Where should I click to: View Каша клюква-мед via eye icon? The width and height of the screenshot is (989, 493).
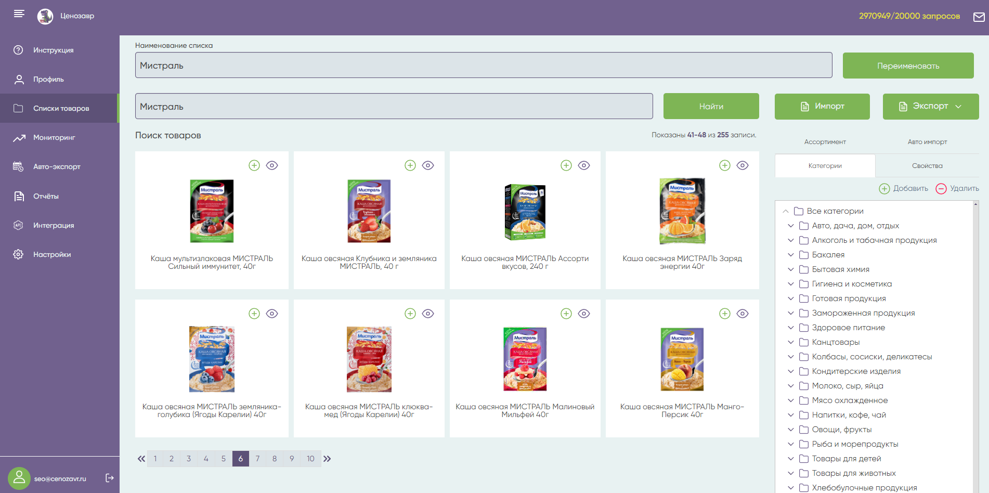tap(428, 314)
